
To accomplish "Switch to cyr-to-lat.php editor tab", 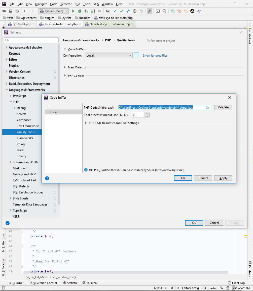I will [22, 24].
